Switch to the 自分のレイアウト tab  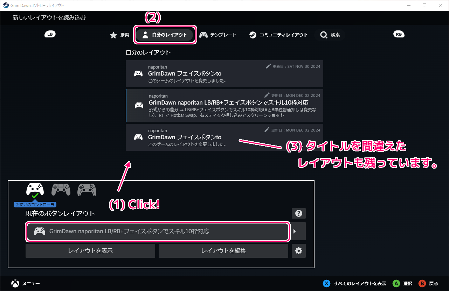[x=165, y=35]
